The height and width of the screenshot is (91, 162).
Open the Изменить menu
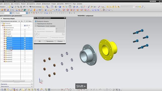(7, 4)
